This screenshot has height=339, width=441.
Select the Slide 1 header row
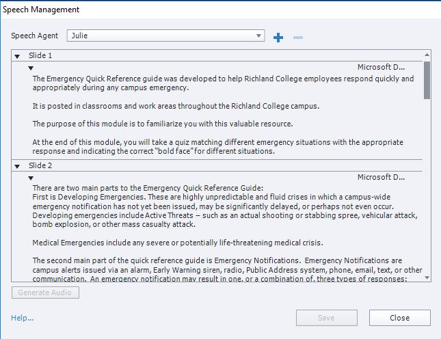click(205, 55)
